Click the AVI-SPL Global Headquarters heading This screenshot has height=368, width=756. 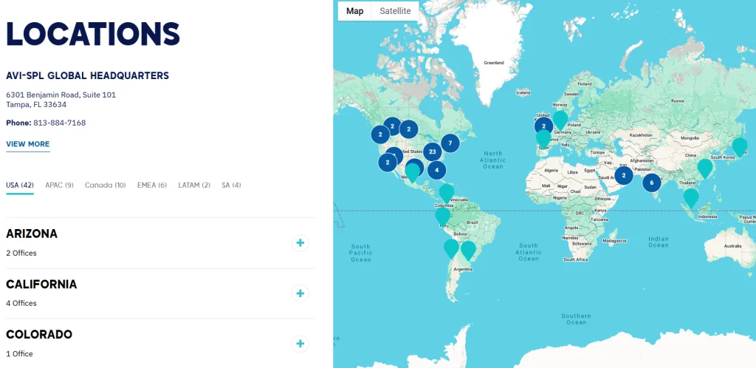(x=88, y=75)
